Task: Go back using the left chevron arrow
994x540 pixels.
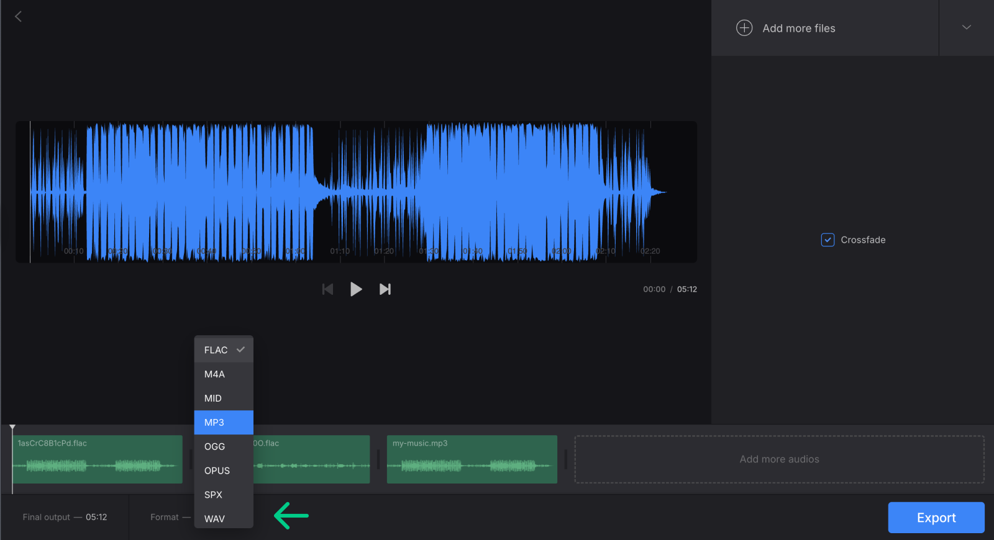Action: tap(18, 16)
